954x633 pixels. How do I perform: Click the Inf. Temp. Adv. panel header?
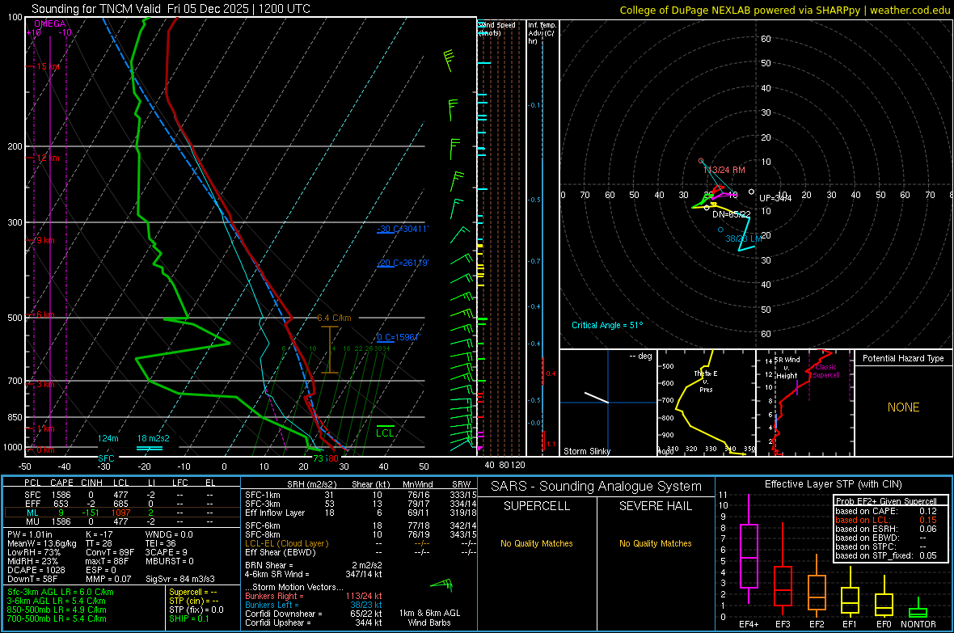[541, 33]
